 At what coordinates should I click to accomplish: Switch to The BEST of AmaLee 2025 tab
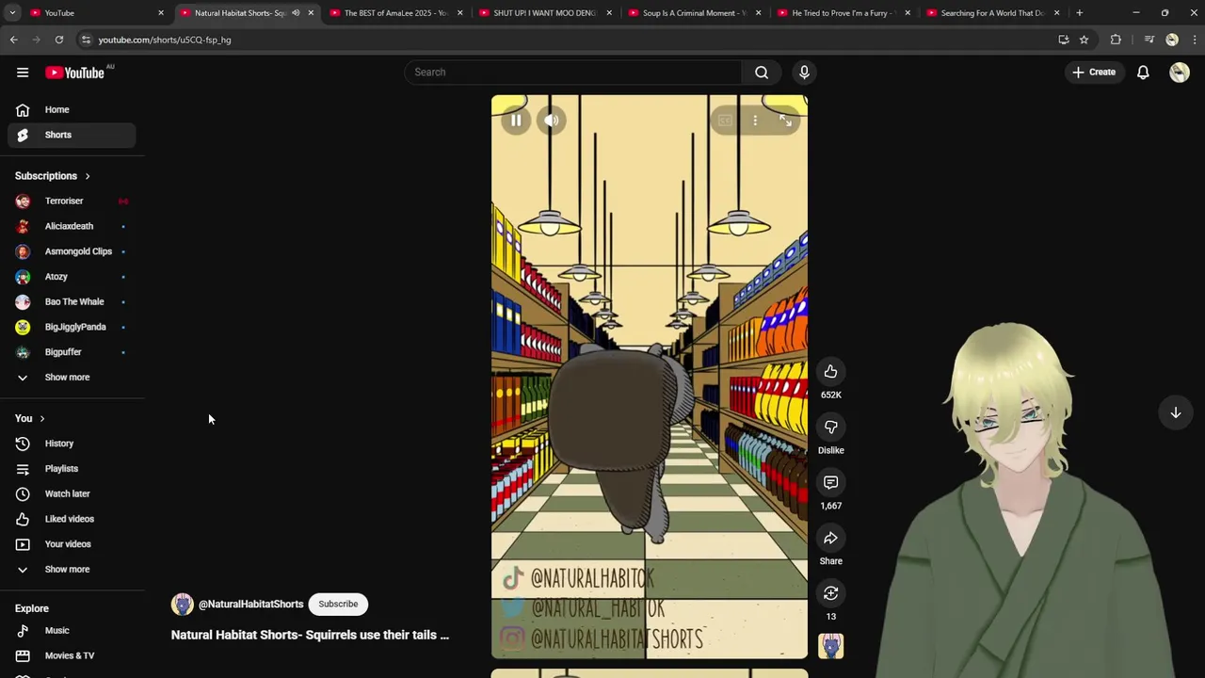(395, 13)
